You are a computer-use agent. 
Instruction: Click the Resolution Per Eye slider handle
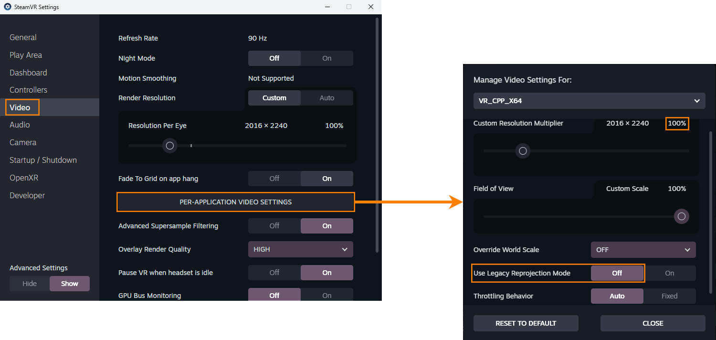(x=169, y=146)
